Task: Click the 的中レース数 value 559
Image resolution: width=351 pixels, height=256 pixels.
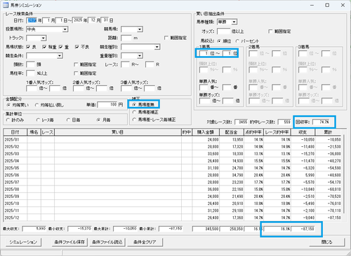Action: click(x=284, y=122)
